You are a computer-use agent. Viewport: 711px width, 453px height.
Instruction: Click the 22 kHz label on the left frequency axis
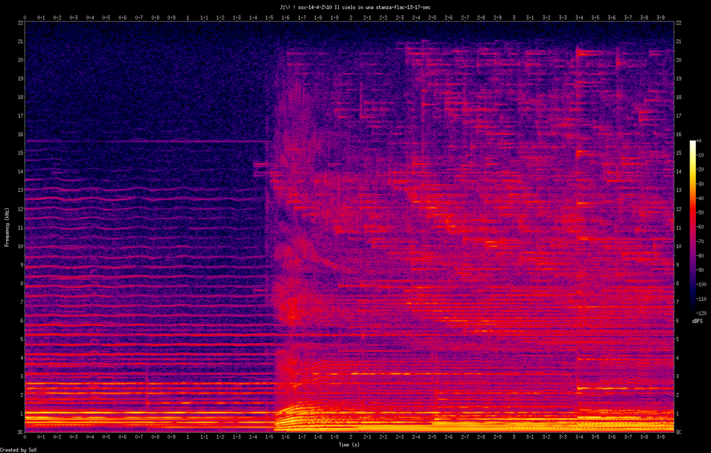coord(20,23)
